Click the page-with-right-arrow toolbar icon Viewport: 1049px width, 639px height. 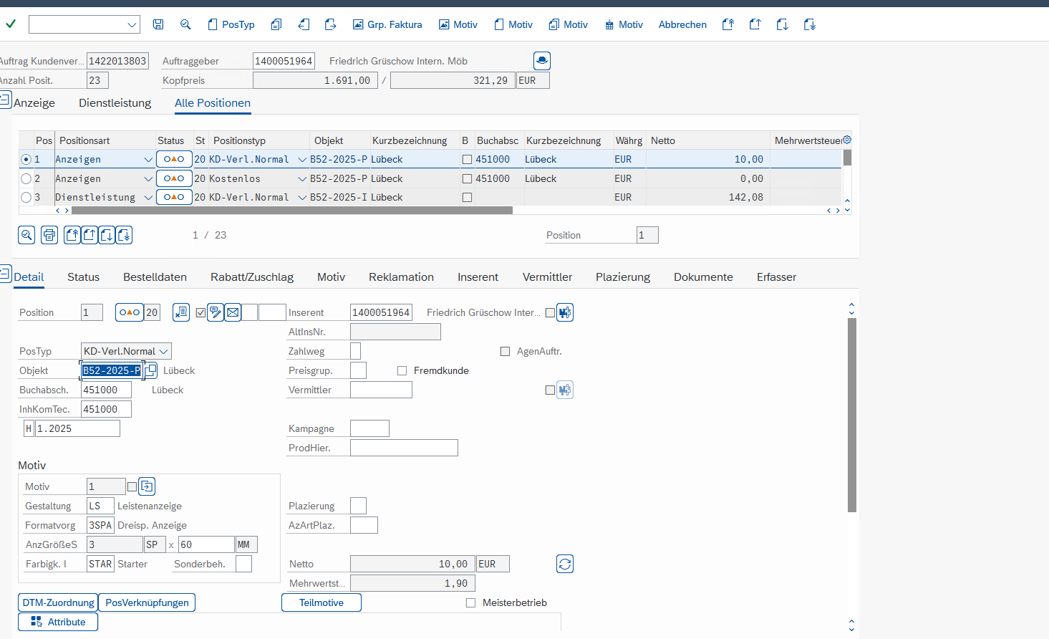pos(330,24)
